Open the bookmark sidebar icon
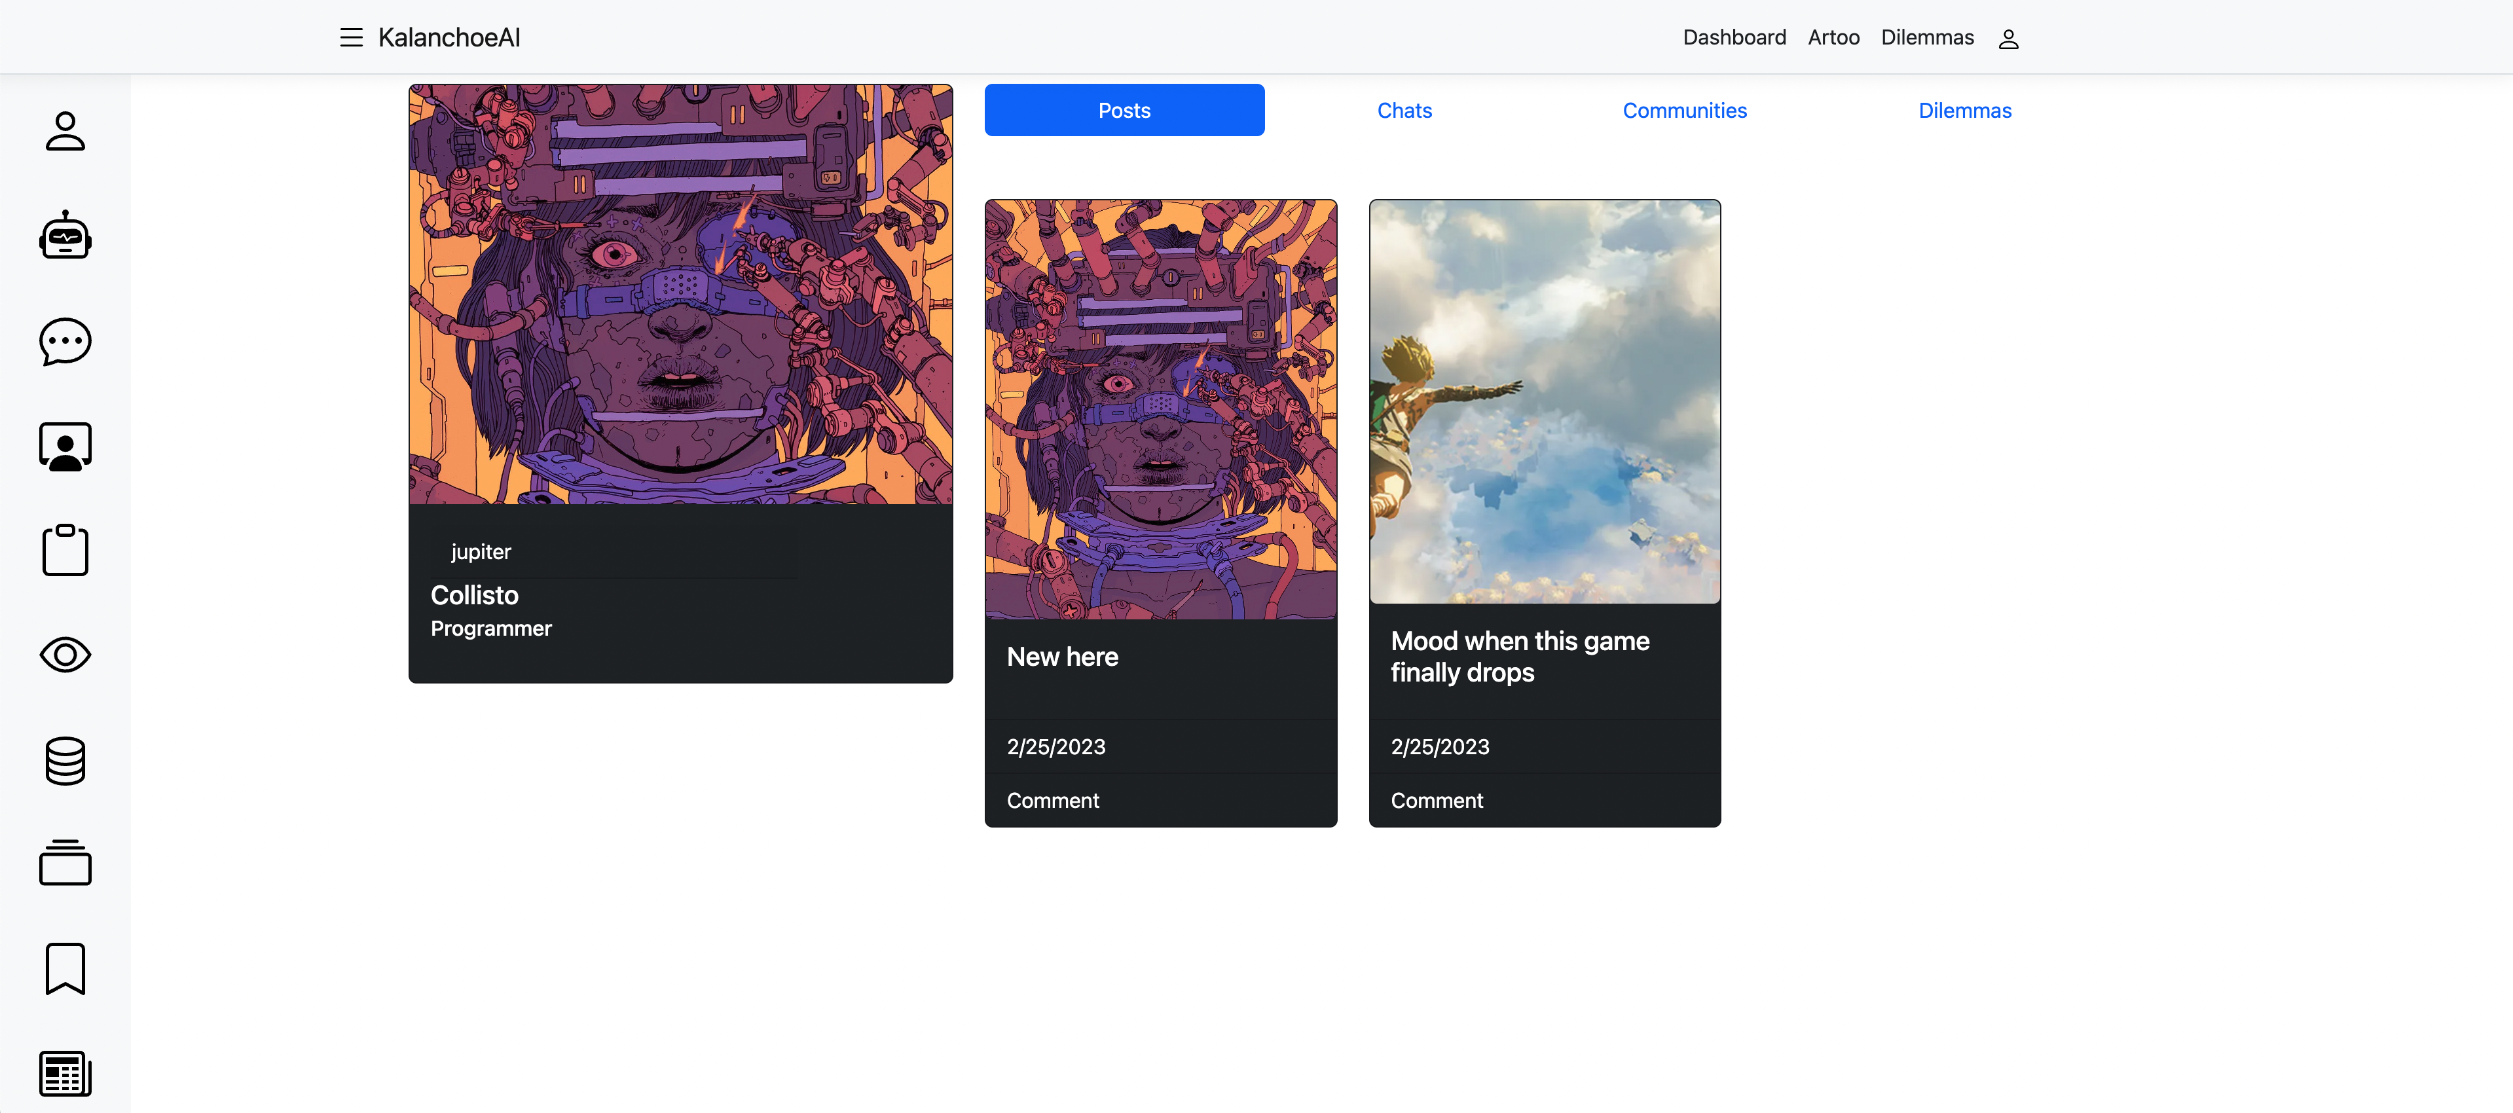Image resolution: width=2513 pixels, height=1113 pixels. (65, 968)
